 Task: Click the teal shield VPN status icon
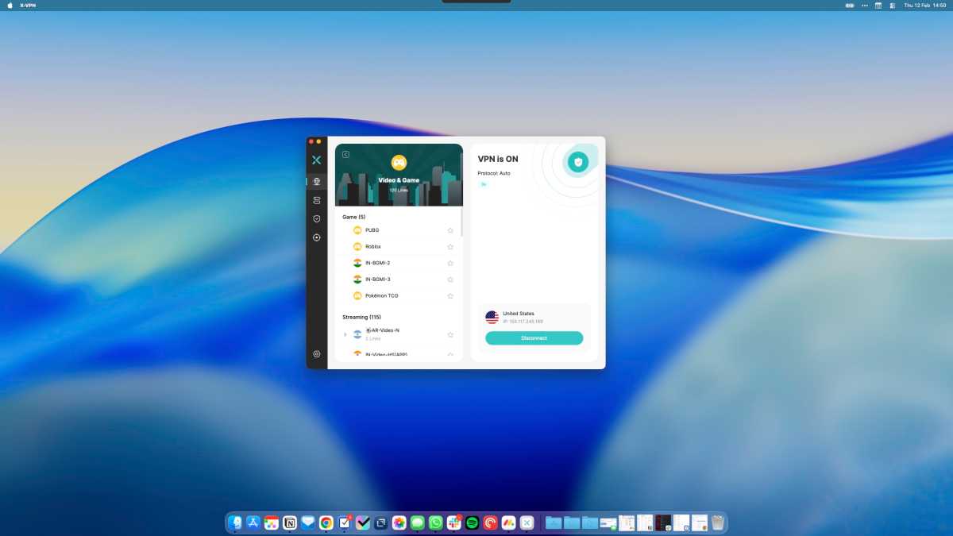click(578, 162)
